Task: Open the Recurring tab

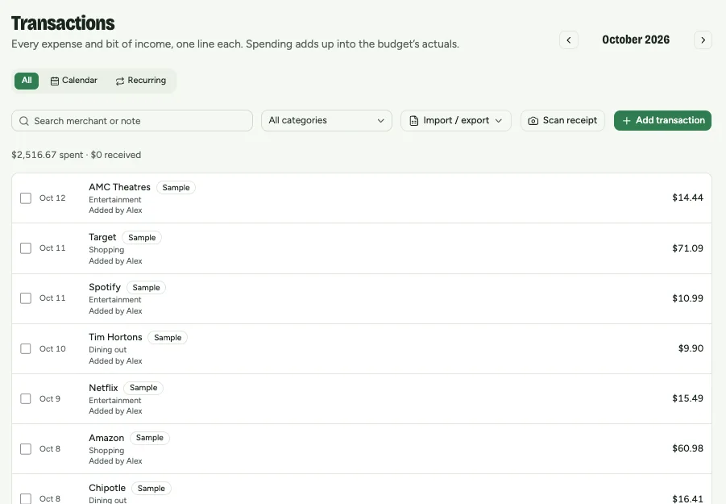Action: pyautogui.click(x=141, y=81)
